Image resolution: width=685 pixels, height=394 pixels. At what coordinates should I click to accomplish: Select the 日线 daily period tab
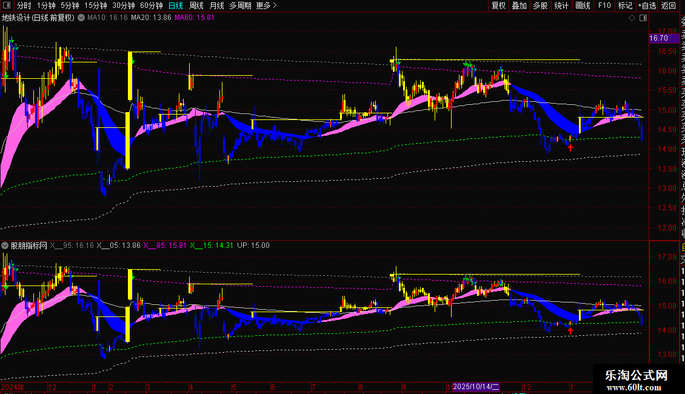coord(176,5)
